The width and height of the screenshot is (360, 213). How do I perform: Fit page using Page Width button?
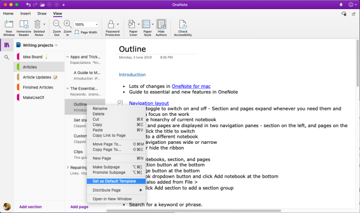point(86,32)
